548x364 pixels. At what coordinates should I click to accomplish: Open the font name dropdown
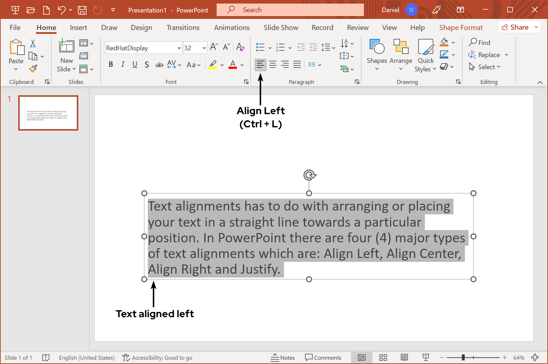point(179,48)
